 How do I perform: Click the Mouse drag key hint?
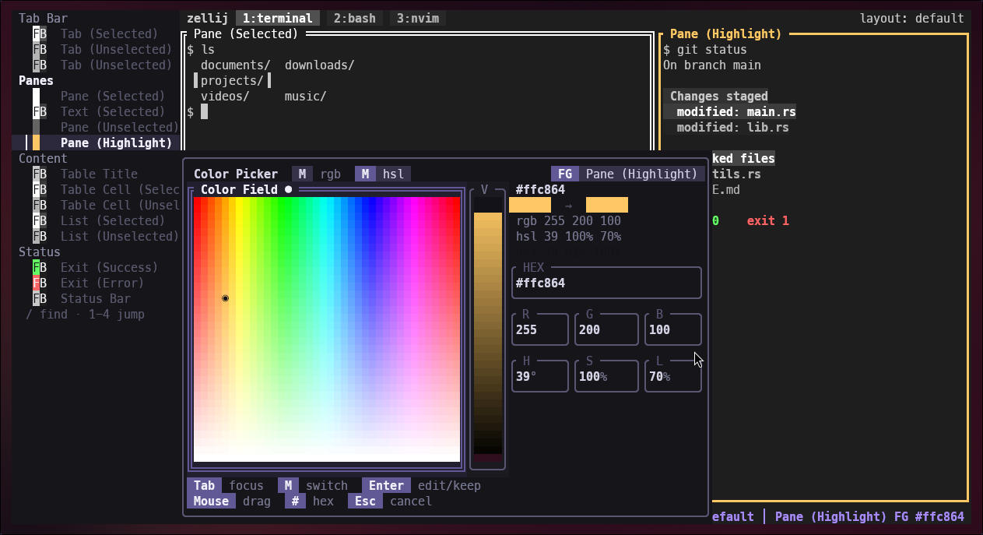point(229,501)
